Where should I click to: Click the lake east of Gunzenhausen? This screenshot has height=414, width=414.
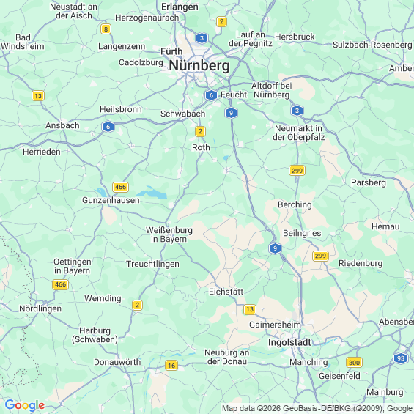153,193
